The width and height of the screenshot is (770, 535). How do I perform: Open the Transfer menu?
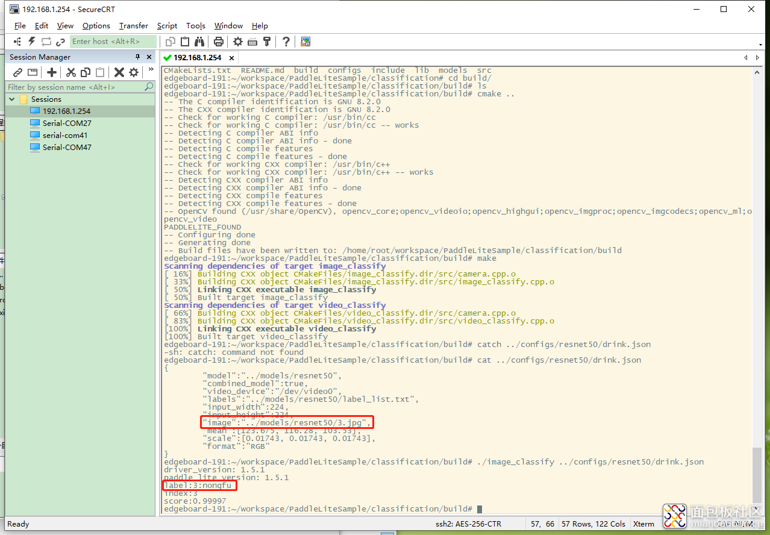click(x=134, y=26)
